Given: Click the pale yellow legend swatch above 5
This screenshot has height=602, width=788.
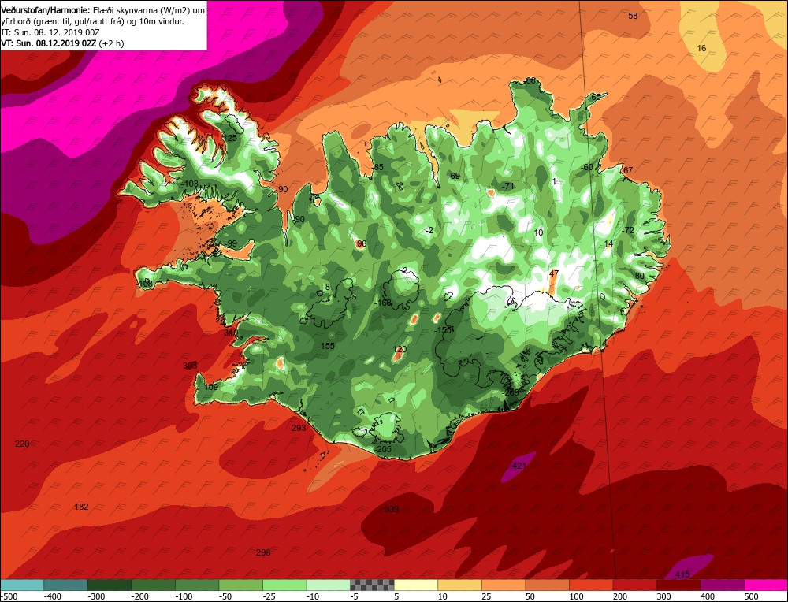Looking at the screenshot, I should point(415,585).
